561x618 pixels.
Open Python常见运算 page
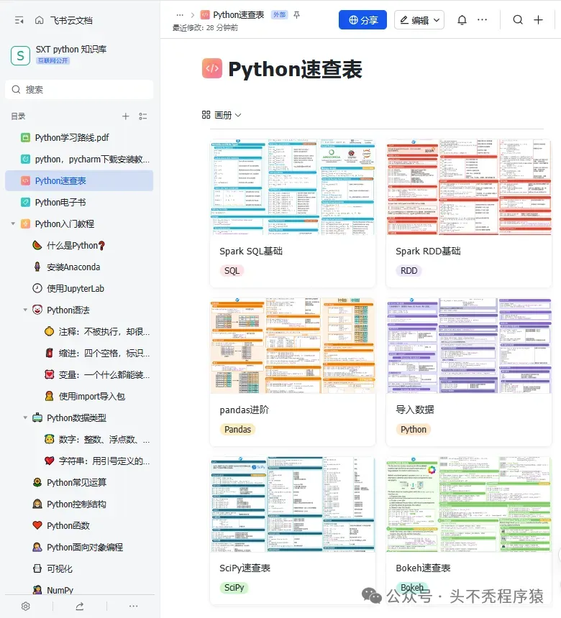point(76,482)
